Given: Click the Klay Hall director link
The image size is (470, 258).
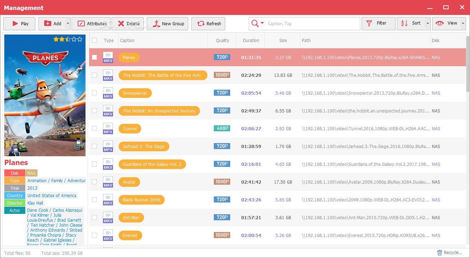Looking at the screenshot, I should [35, 203].
